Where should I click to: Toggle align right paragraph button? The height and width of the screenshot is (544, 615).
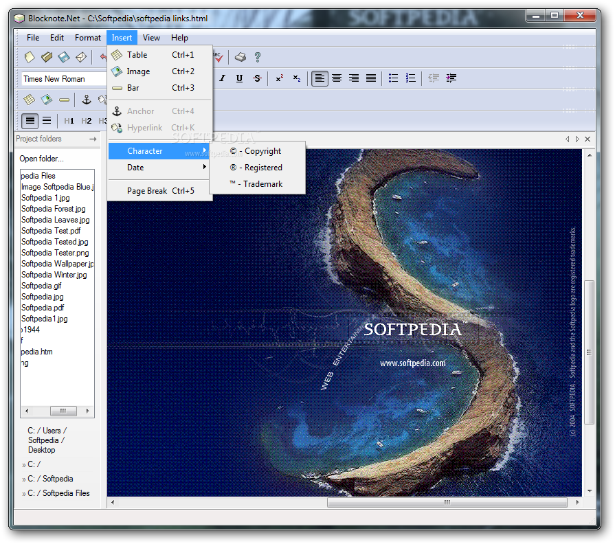pos(354,78)
